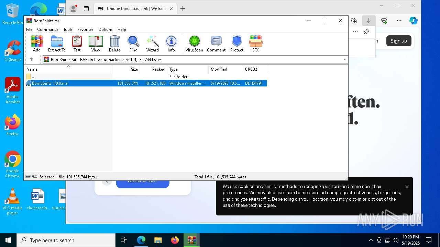Open the File menu
The height and width of the screenshot is (247, 440).
(x=29, y=30)
